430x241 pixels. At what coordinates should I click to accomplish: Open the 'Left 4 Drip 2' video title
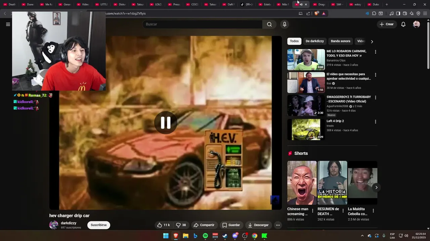pos(335,121)
